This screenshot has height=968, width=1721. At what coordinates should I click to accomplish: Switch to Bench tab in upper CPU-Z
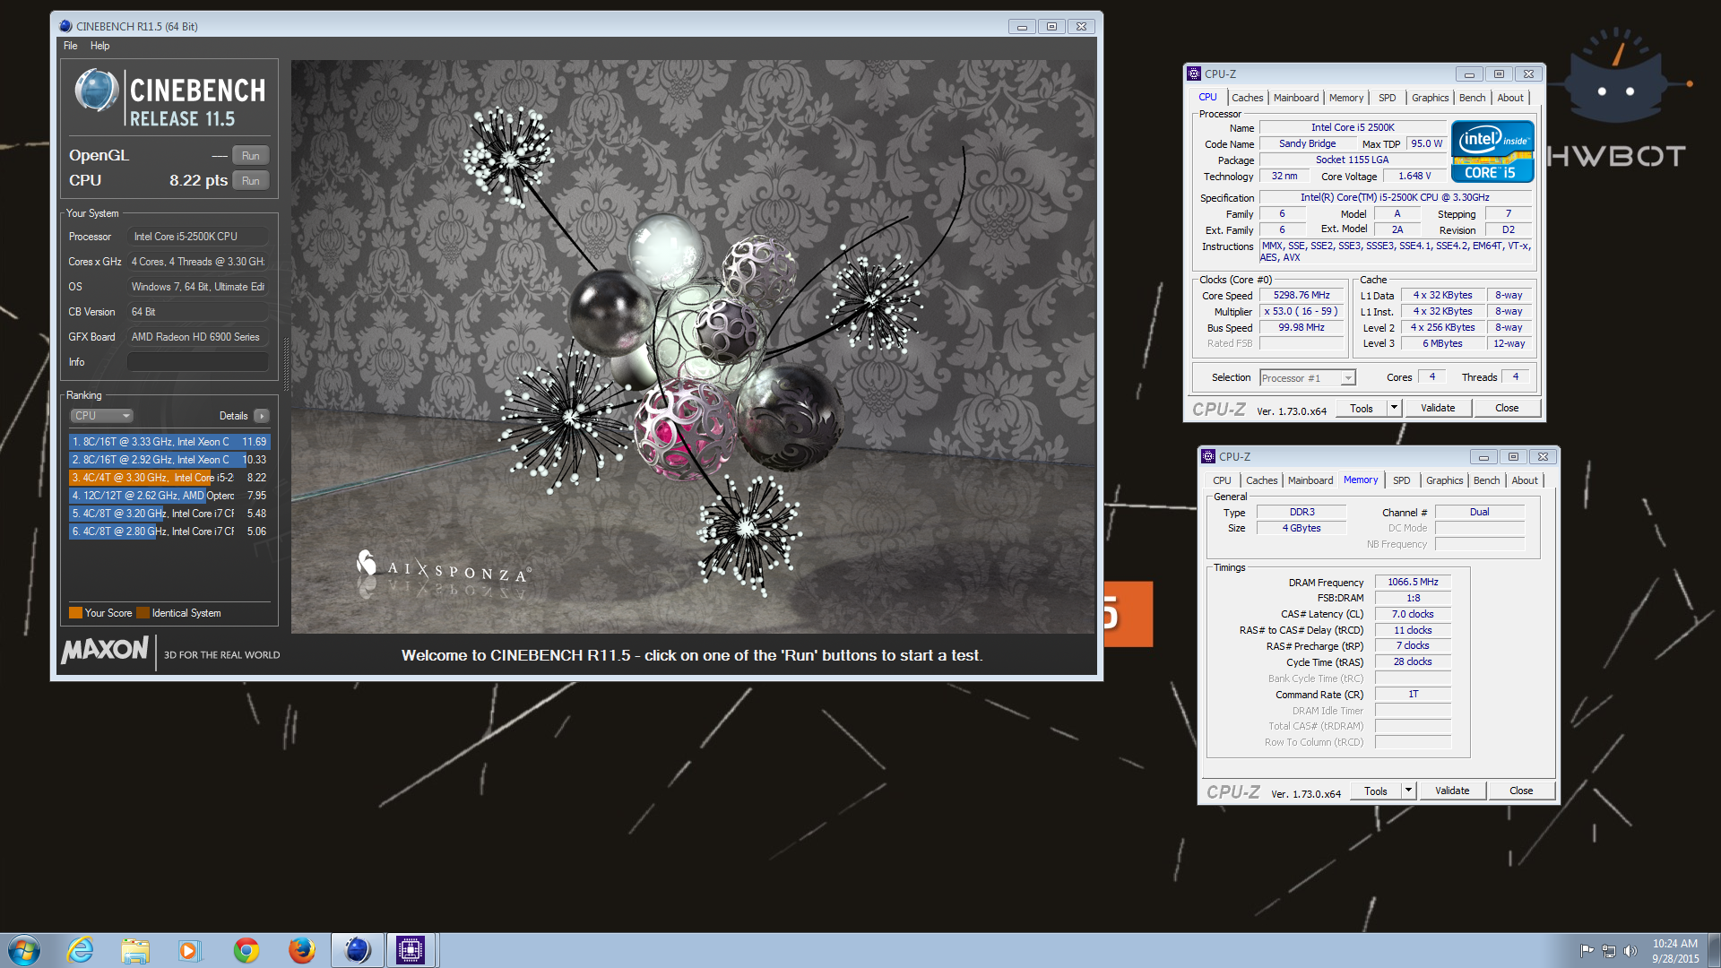coord(1472,98)
